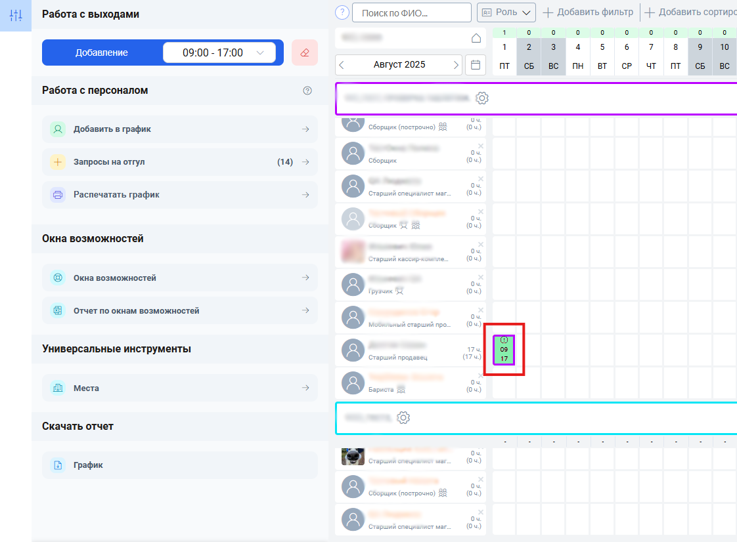Remove the Грузчик employee row via its X
Image resolution: width=737 pixels, height=542 pixels.
481,277
